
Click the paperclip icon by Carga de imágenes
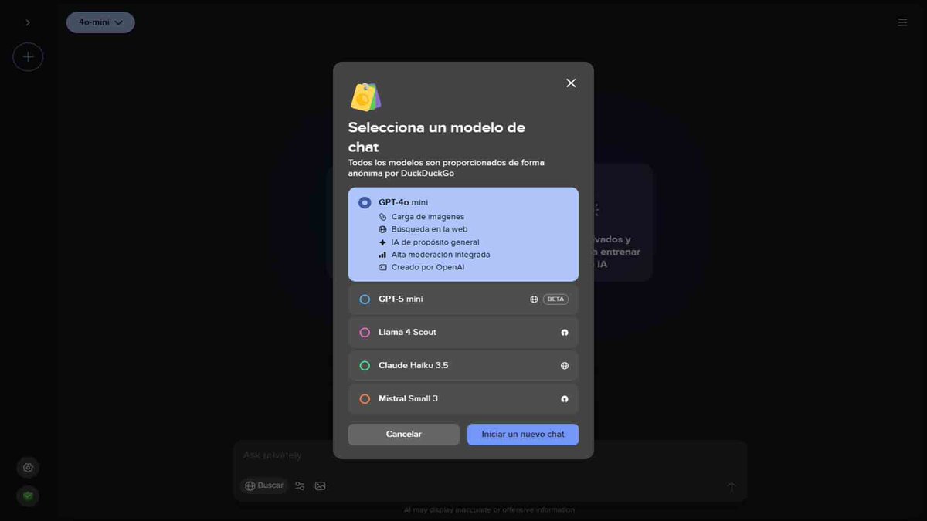point(382,217)
